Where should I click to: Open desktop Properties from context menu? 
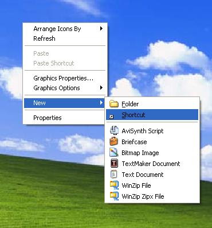tap(65, 118)
